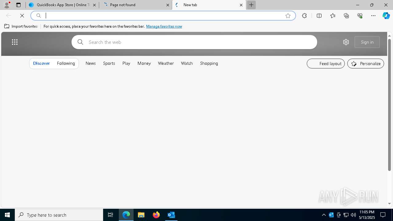The width and height of the screenshot is (393, 221).
Task: Open the network status tray icon
Action: pyautogui.click(x=346, y=215)
